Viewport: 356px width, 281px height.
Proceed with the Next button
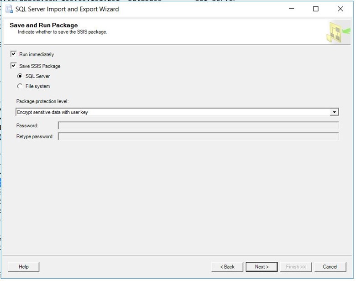click(262, 267)
